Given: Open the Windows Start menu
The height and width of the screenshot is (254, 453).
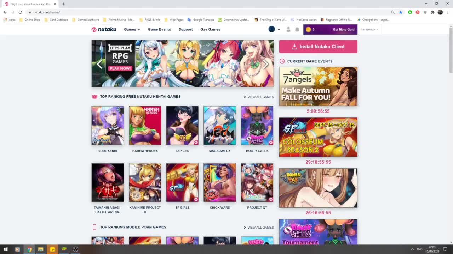Looking at the screenshot, I should click(x=6, y=249).
